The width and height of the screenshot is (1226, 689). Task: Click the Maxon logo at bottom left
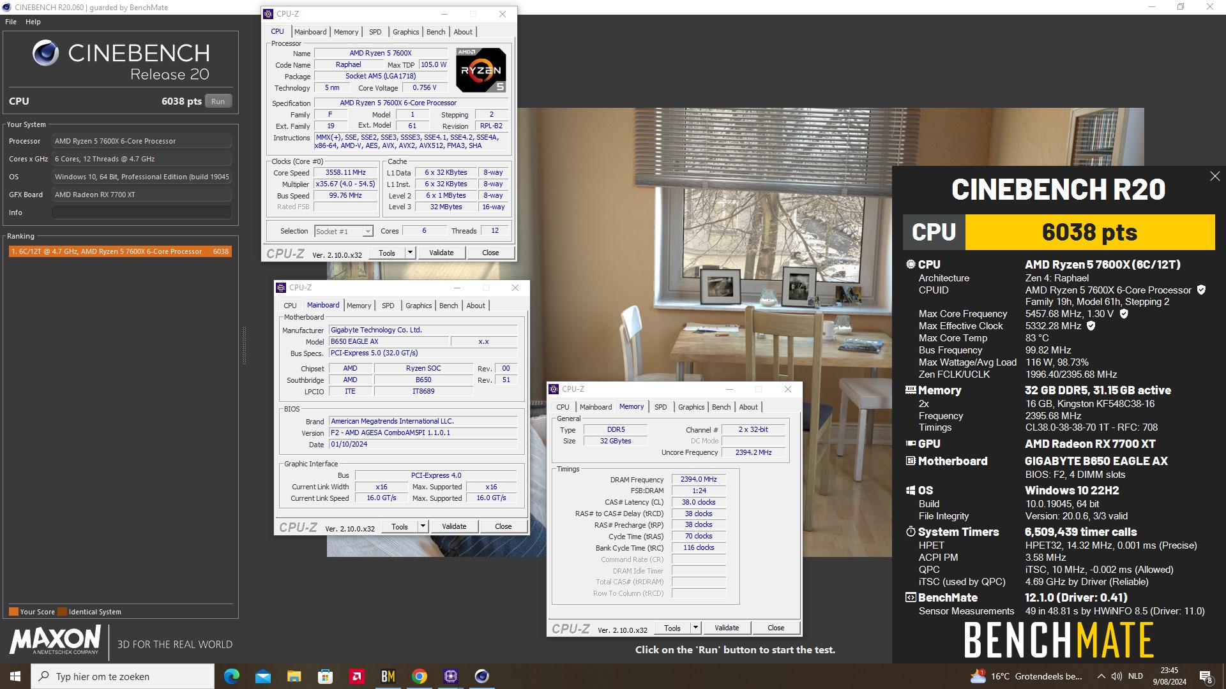pyautogui.click(x=55, y=640)
